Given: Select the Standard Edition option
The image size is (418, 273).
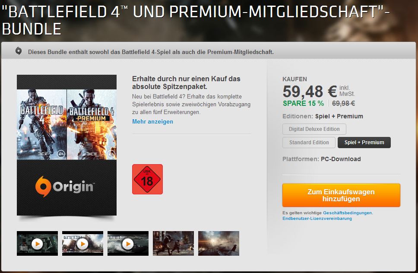Looking at the screenshot, I should (309, 143).
